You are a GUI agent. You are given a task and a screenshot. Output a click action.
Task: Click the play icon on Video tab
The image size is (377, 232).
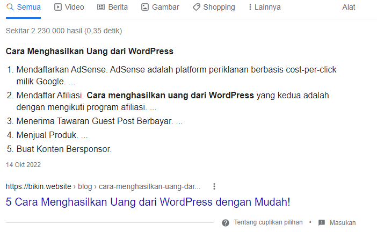click(x=58, y=8)
